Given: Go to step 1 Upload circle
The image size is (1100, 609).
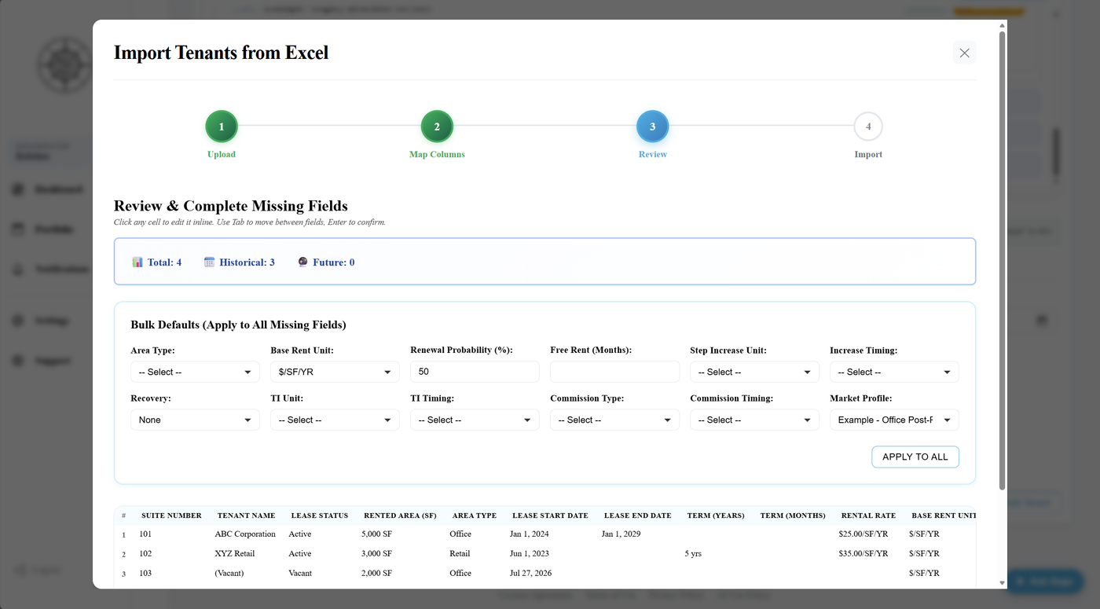Looking at the screenshot, I should click(222, 127).
